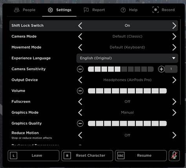Click the People group icon
186x168 pixels.
(x=16, y=10)
